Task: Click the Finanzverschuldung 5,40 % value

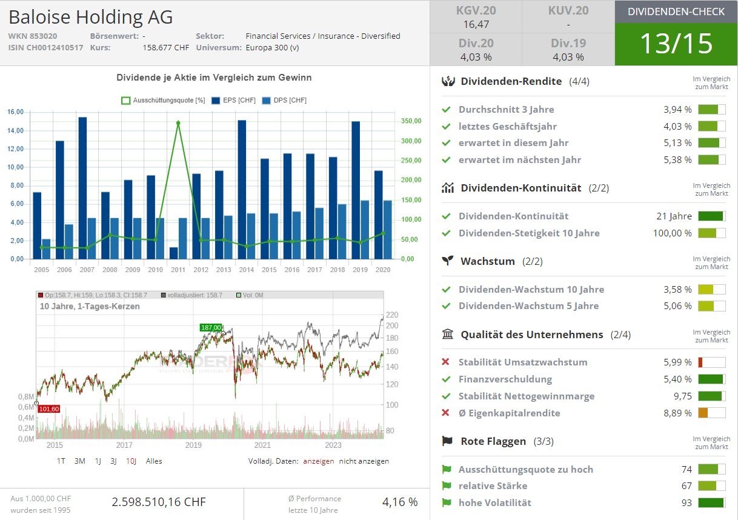Action: coord(677,379)
